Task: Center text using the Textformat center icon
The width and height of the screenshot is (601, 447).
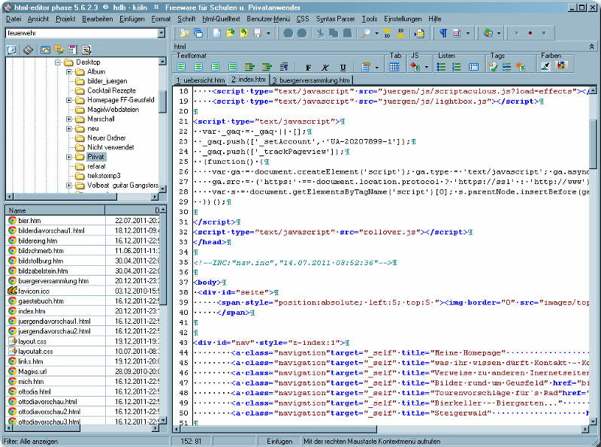Action: (198, 67)
